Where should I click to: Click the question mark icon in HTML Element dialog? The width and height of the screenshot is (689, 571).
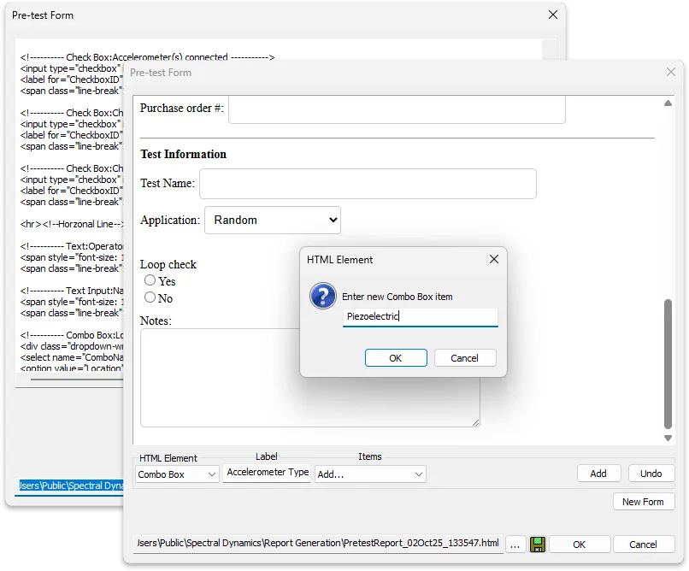[323, 295]
